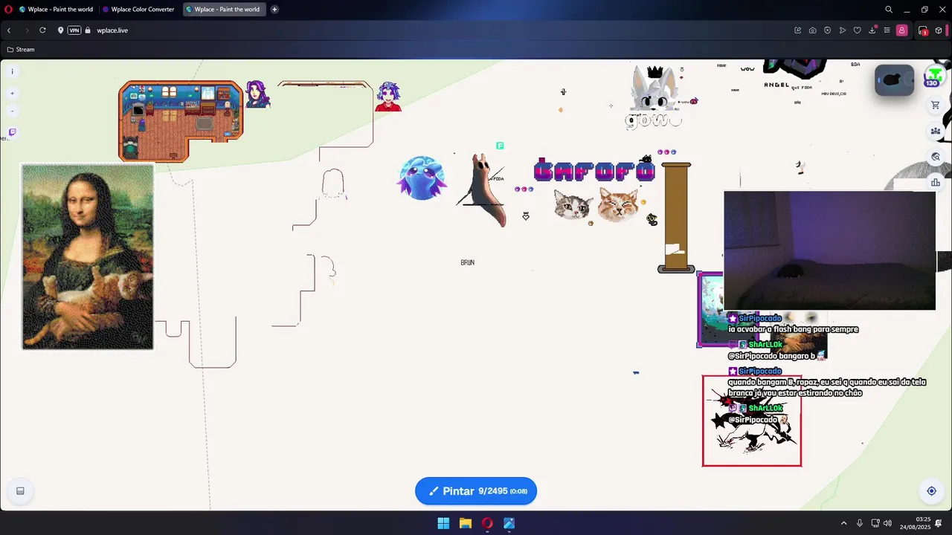Open the clock showing 03:25
The width and height of the screenshot is (952, 535).
[x=916, y=523]
